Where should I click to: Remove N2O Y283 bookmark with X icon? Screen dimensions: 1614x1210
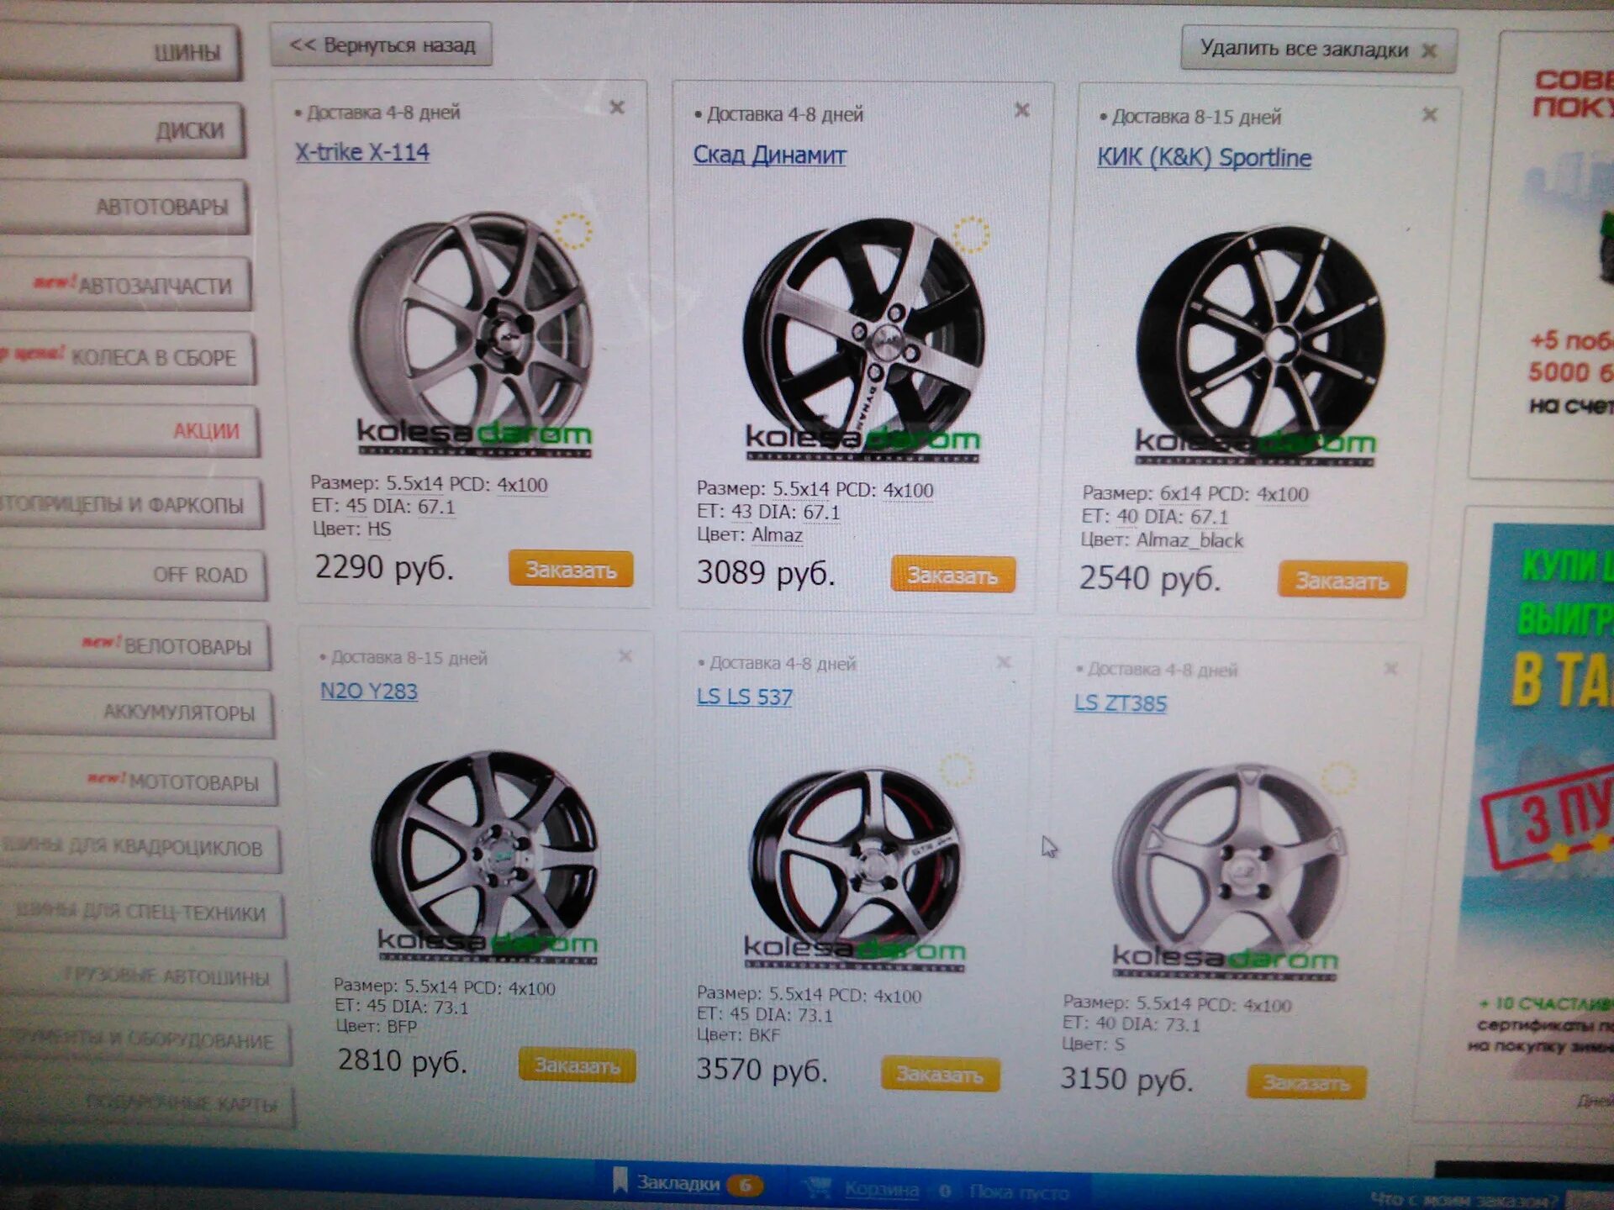(x=625, y=656)
